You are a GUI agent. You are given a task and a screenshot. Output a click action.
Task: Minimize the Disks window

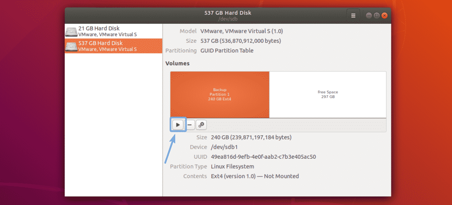coord(369,15)
